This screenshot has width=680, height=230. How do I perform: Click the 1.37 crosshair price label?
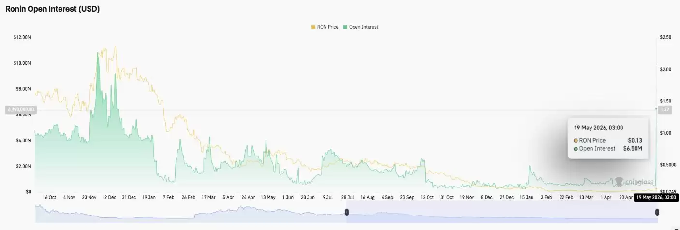tap(665, 110)
